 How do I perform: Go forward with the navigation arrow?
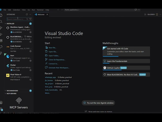(62, 10)
